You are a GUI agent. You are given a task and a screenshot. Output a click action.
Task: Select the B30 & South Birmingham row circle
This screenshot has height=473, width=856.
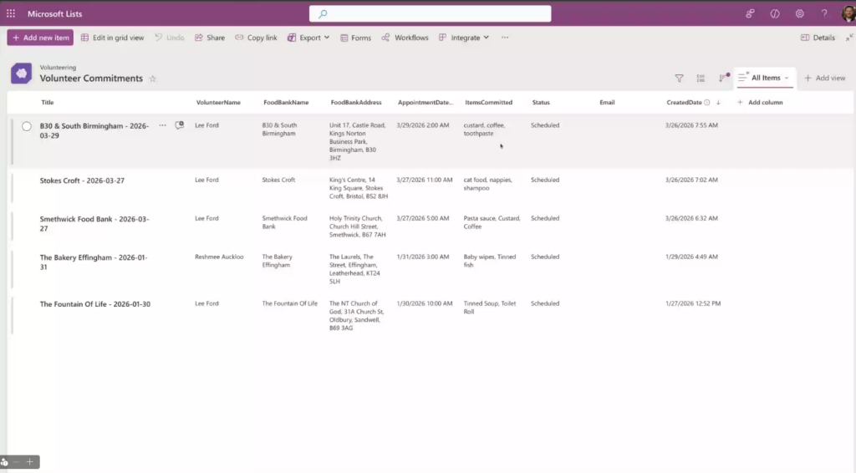tap(27, 126)
